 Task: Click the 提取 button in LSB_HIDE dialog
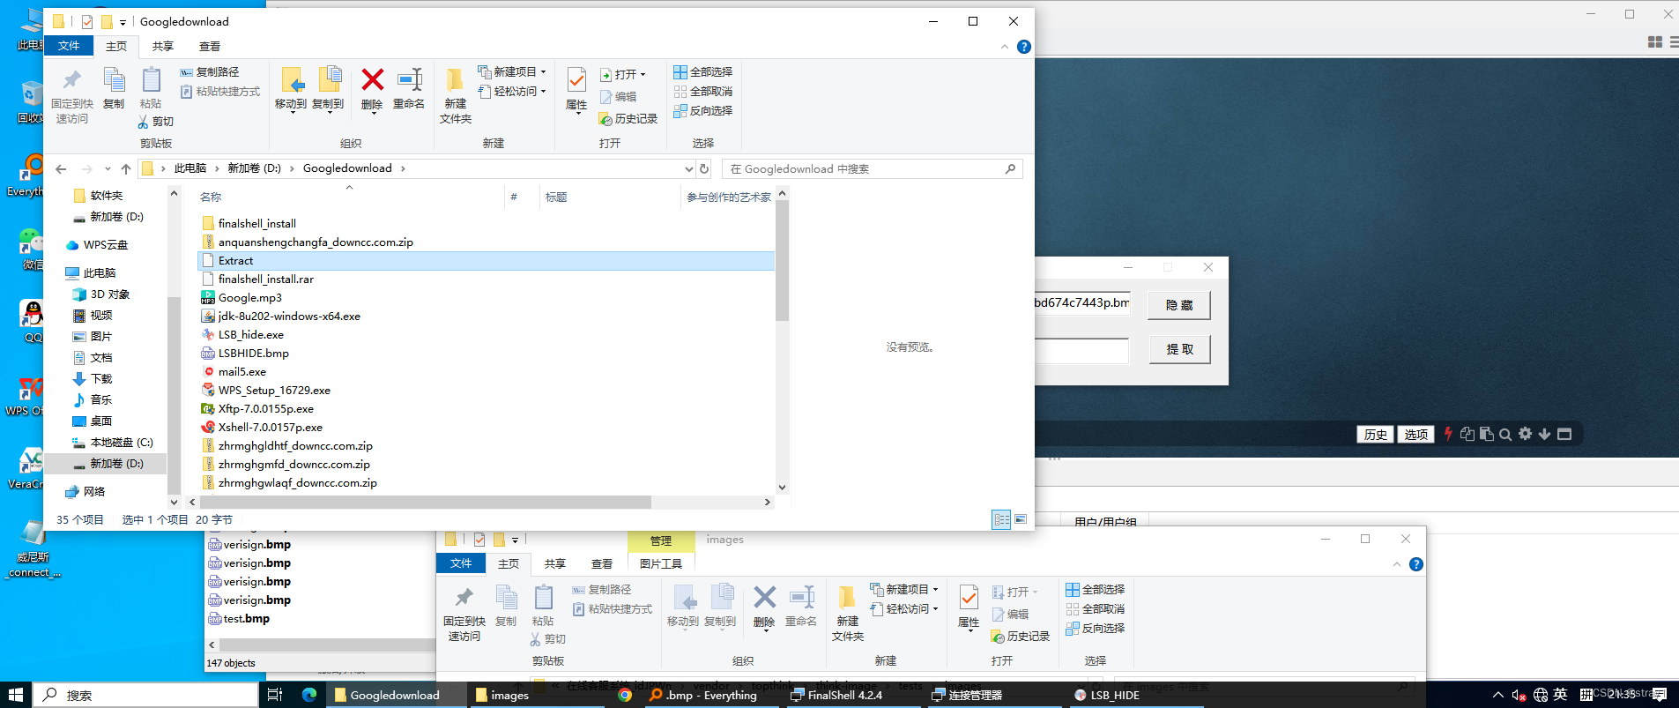(1179, 349)
